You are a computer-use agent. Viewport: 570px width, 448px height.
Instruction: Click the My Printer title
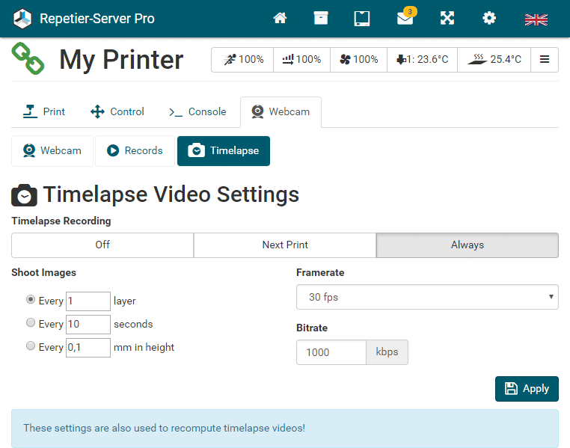click(x=121, y=59)
